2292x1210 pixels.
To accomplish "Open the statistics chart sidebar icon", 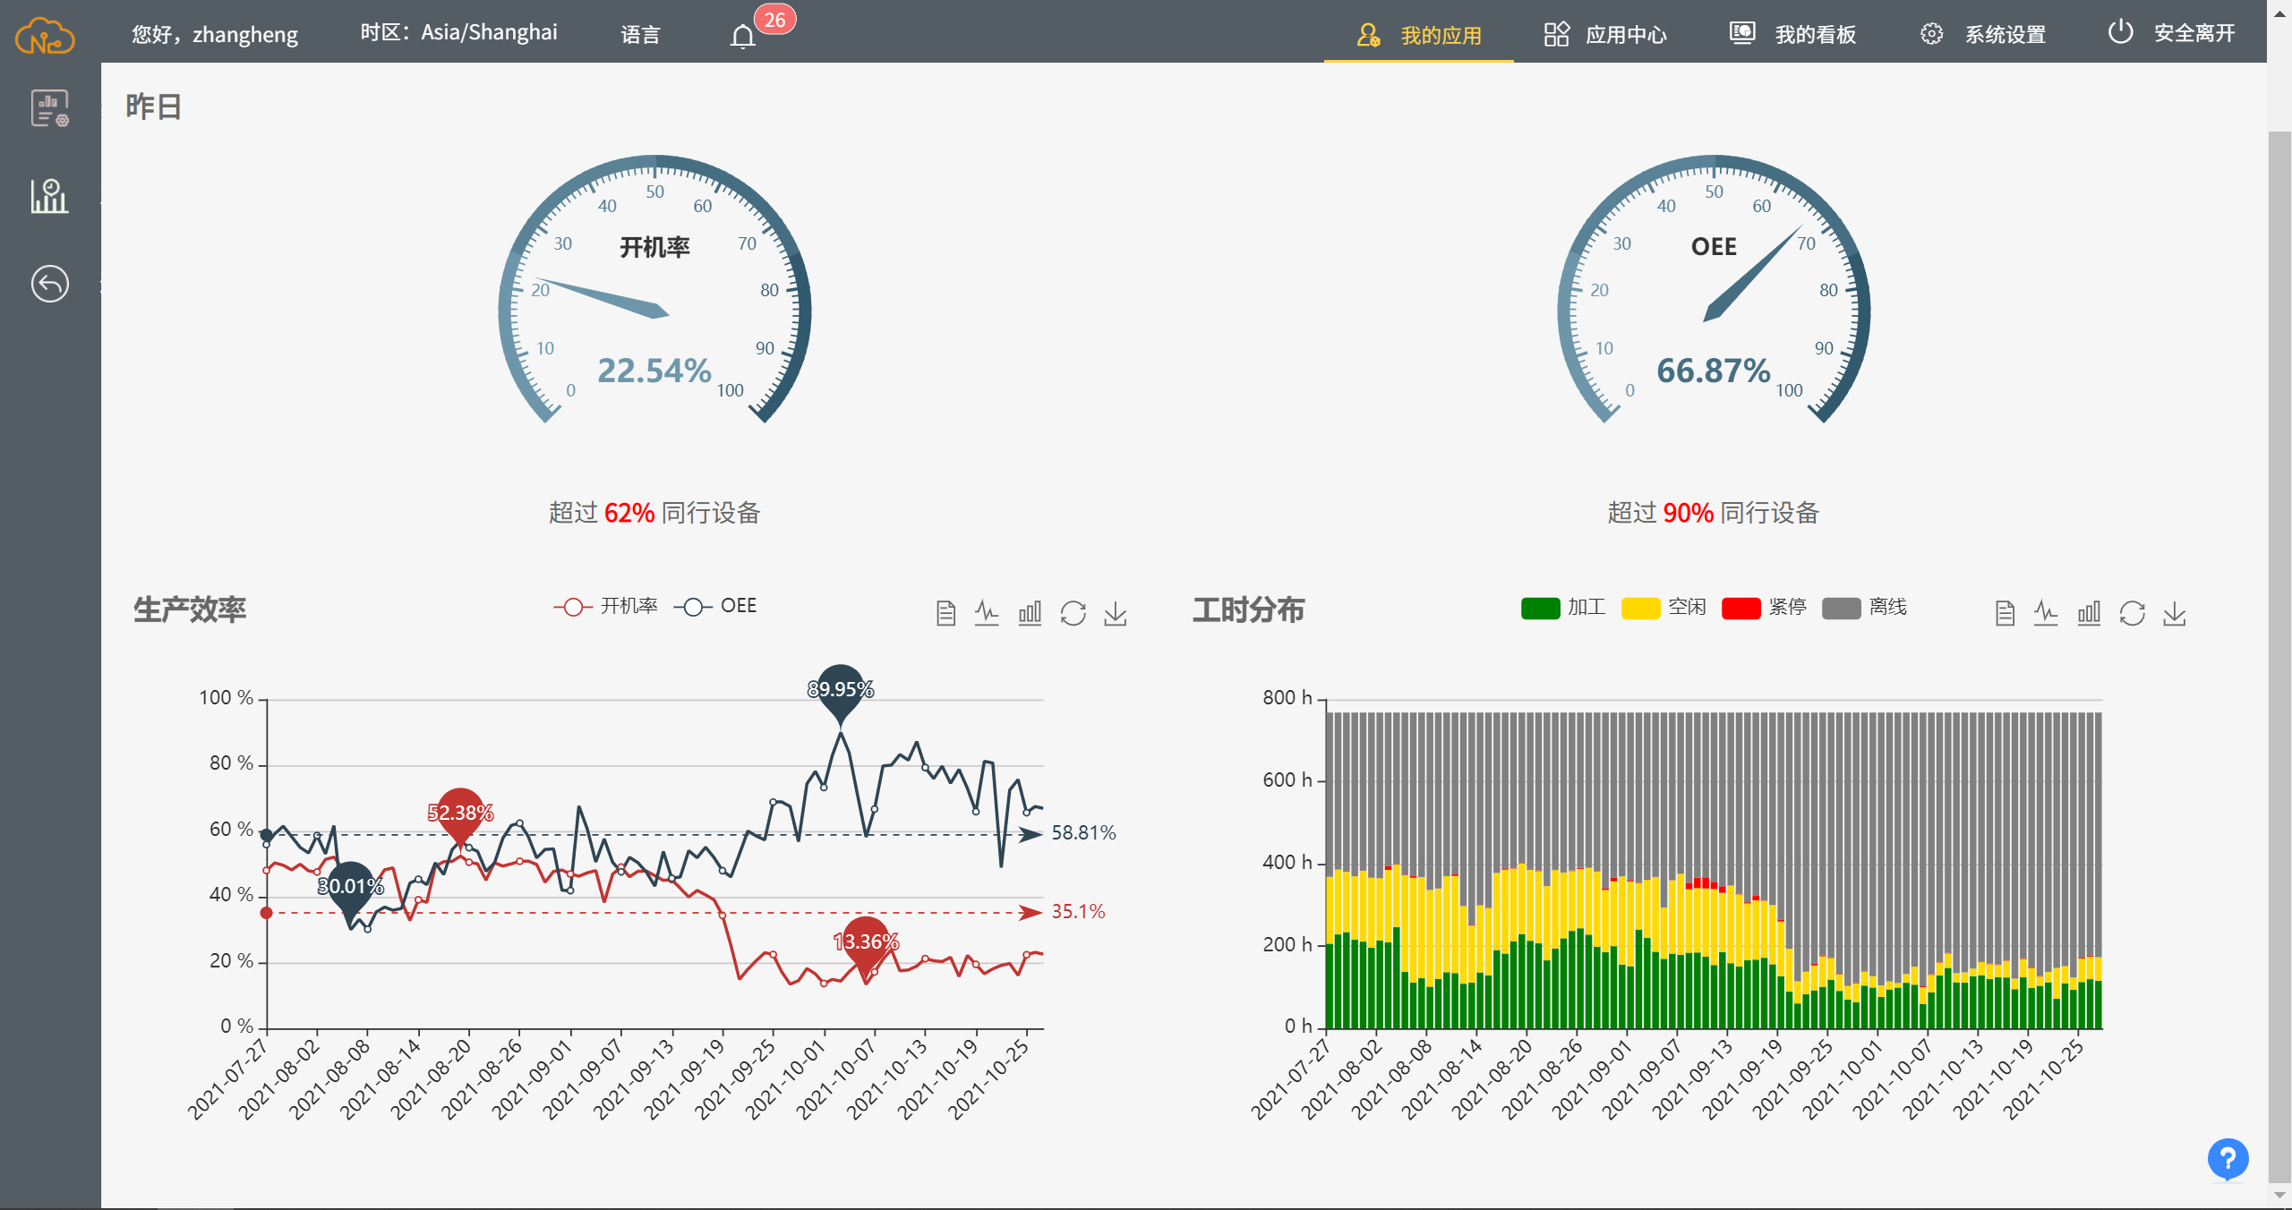I will click(x=50, y=195).
